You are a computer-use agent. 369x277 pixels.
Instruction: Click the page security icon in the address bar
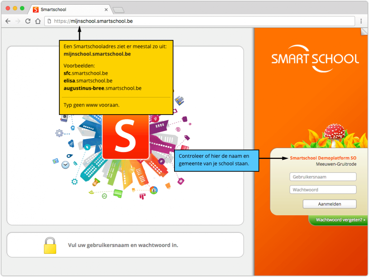click(49, 21)
